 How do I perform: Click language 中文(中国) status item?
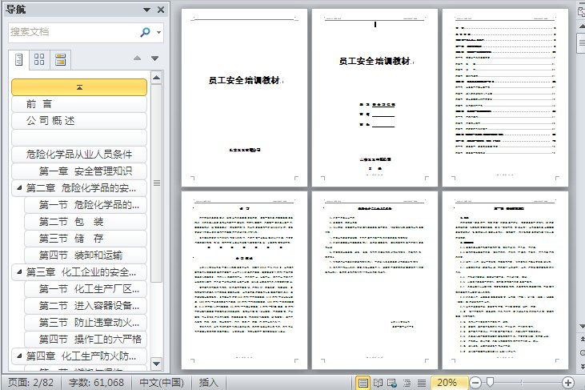[x=162, y=383]
